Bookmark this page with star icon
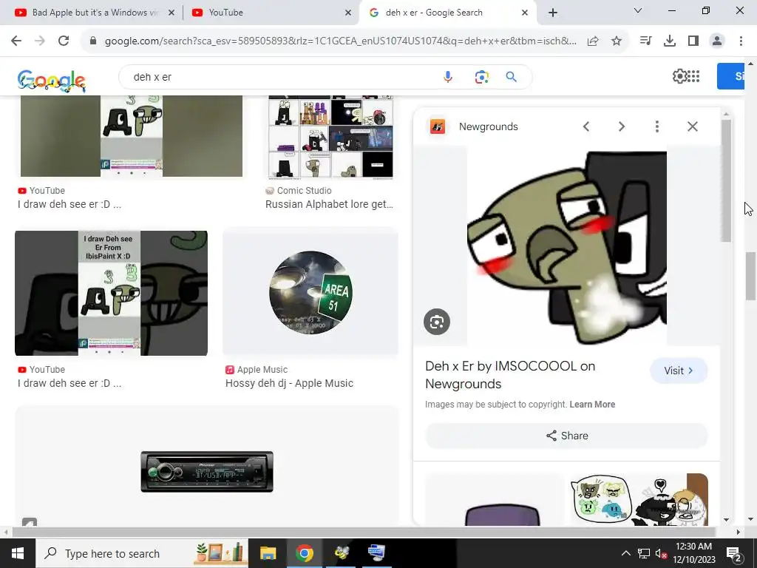Screen dimensions: 757x568 pos(617,41)
